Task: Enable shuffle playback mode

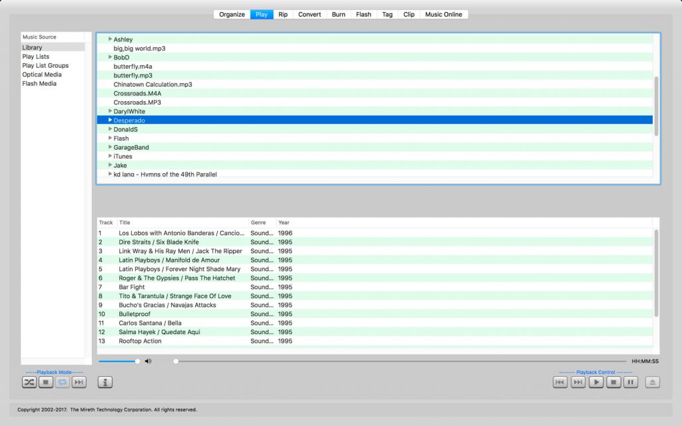Action: [x=29, y=382]
